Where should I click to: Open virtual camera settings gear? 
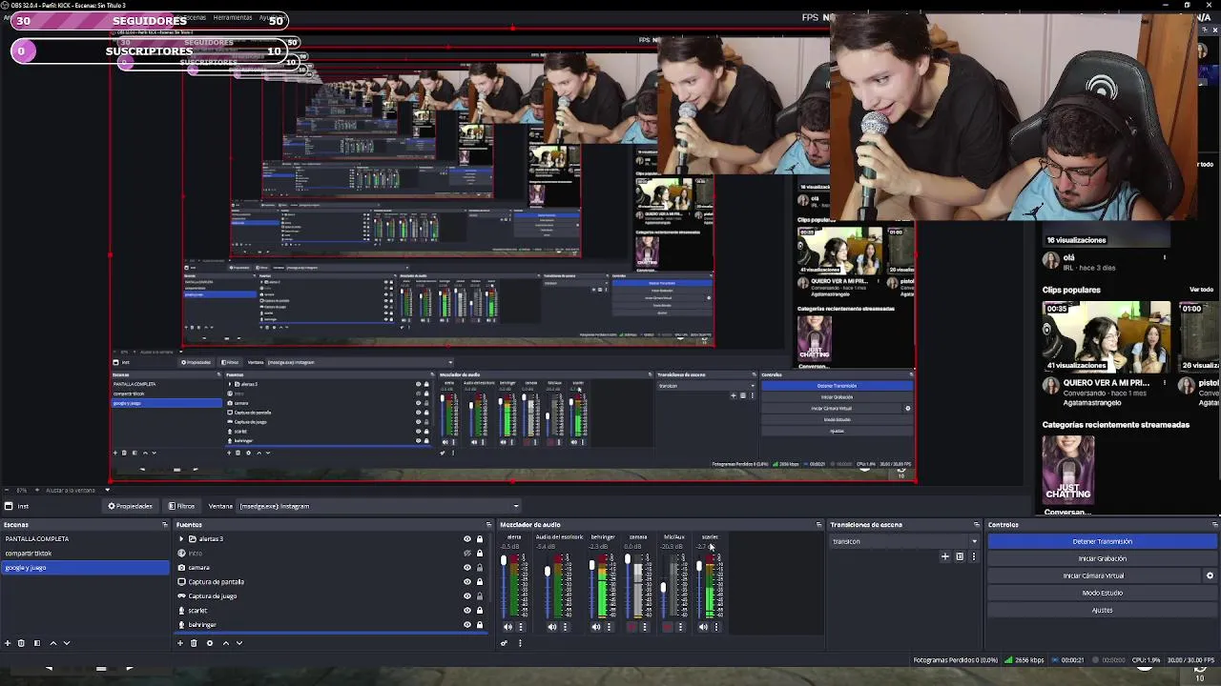point(1210,575)
